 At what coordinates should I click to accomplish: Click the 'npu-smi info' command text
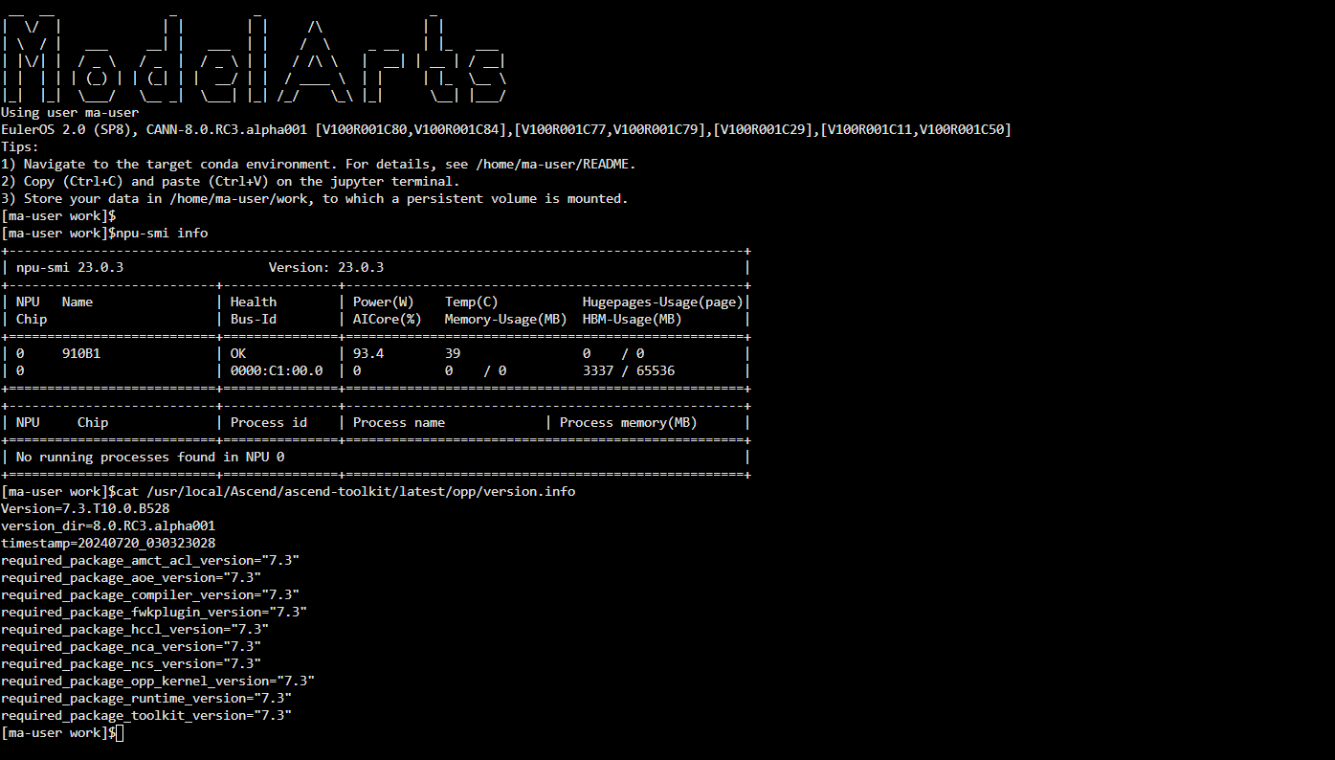[x=162, y=233]
